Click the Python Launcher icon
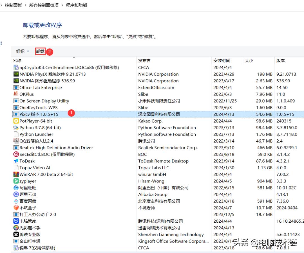 16,134
